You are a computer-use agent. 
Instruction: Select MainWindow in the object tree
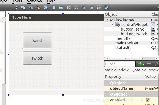122,20
